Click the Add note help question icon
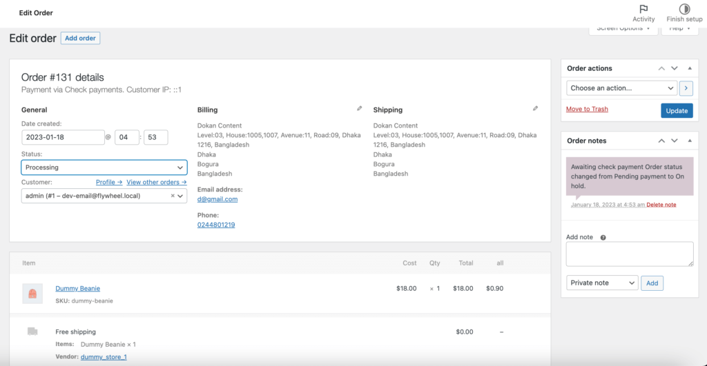Screen dimensions: 707x366 (x=603, y=238)
